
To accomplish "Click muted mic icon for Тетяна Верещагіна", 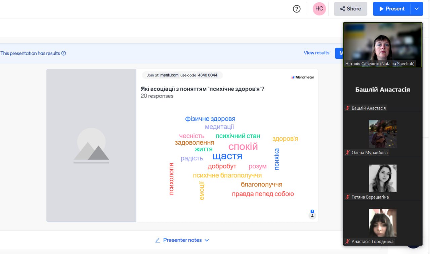I will (348, 197).
